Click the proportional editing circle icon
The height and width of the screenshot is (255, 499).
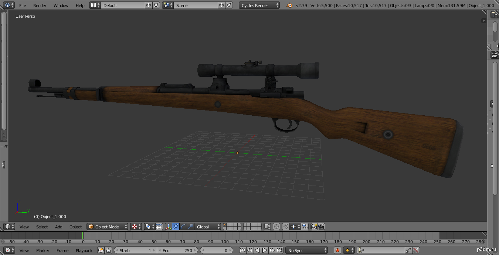coord(276,227)
